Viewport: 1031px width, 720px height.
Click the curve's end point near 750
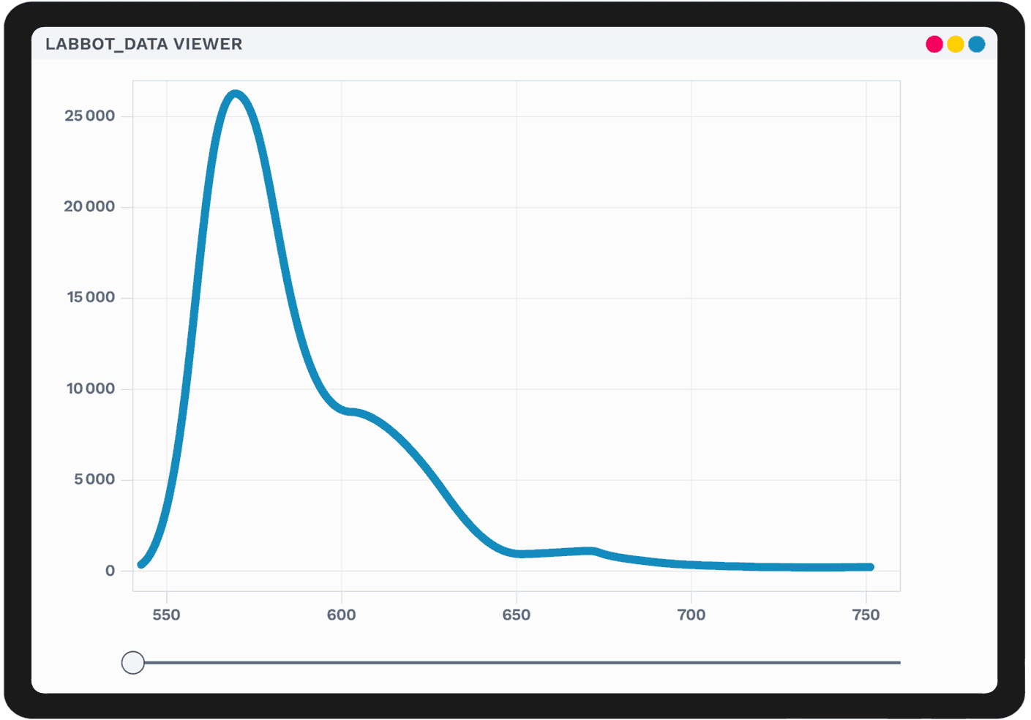869,567
